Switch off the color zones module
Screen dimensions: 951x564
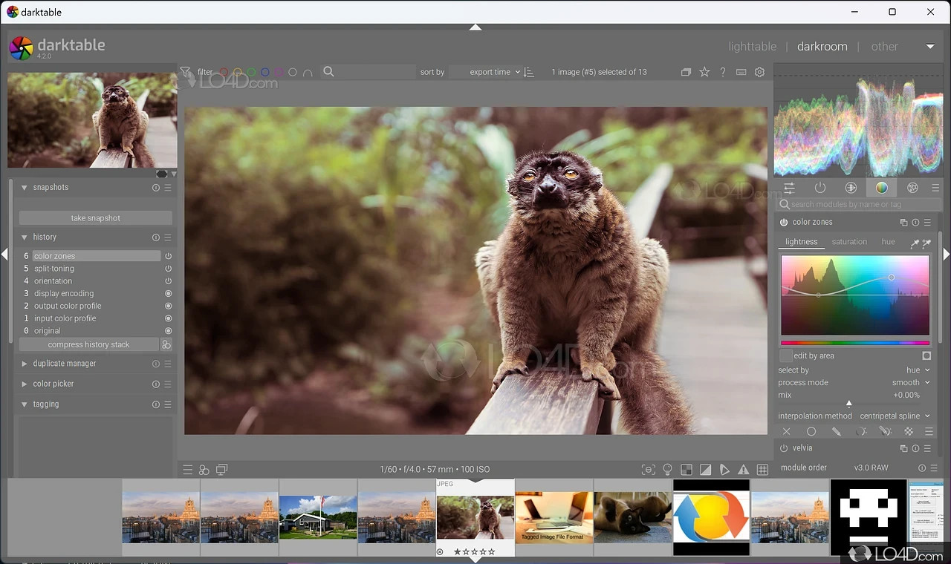[784, 223]
